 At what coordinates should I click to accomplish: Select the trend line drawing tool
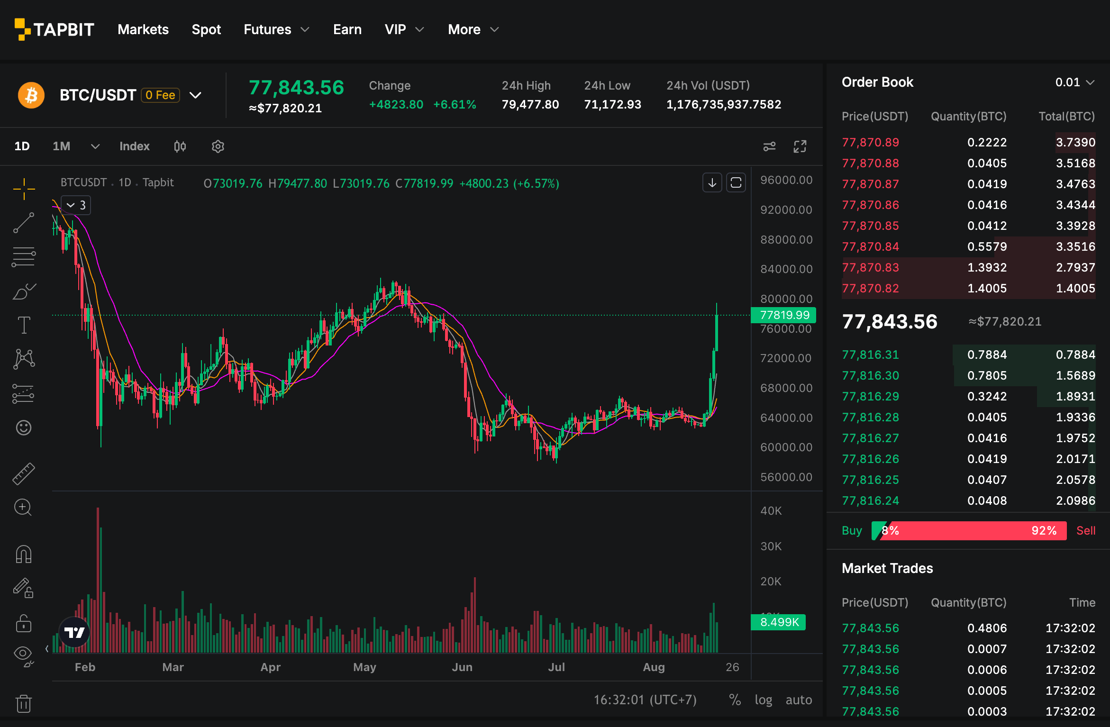tap(24, 223)
